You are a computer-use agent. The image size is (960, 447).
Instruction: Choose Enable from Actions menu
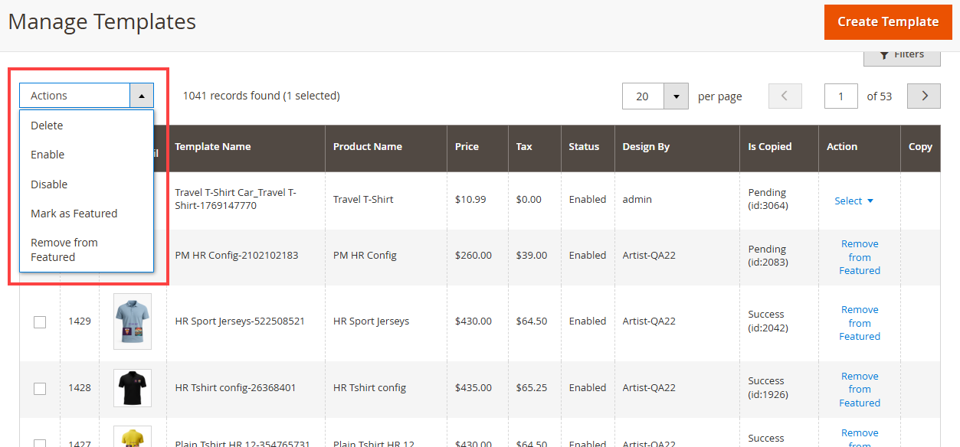tap(48, 155)
